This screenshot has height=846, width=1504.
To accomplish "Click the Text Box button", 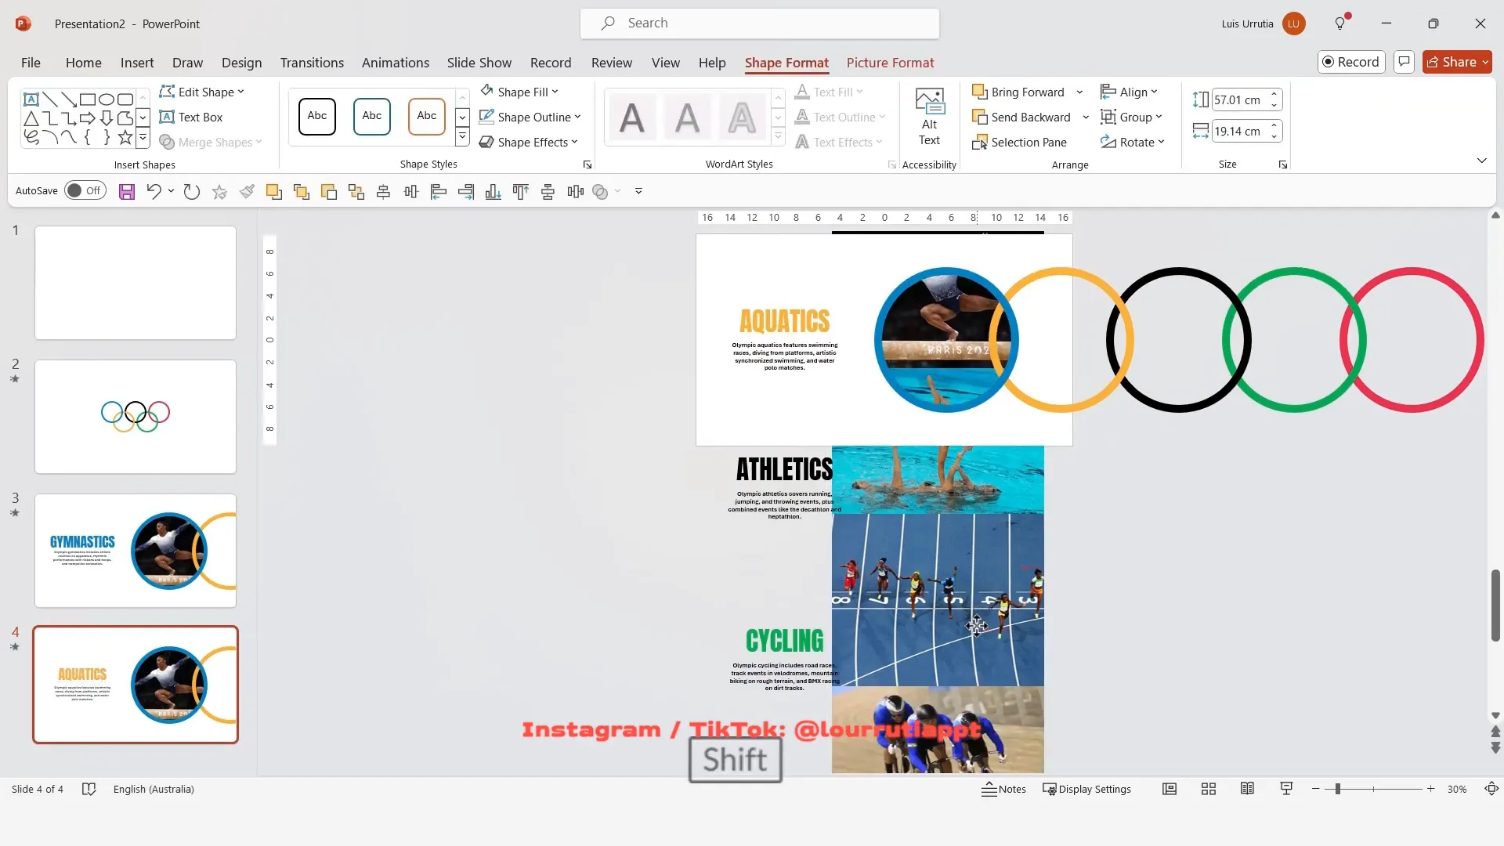I will pos(191,117).
